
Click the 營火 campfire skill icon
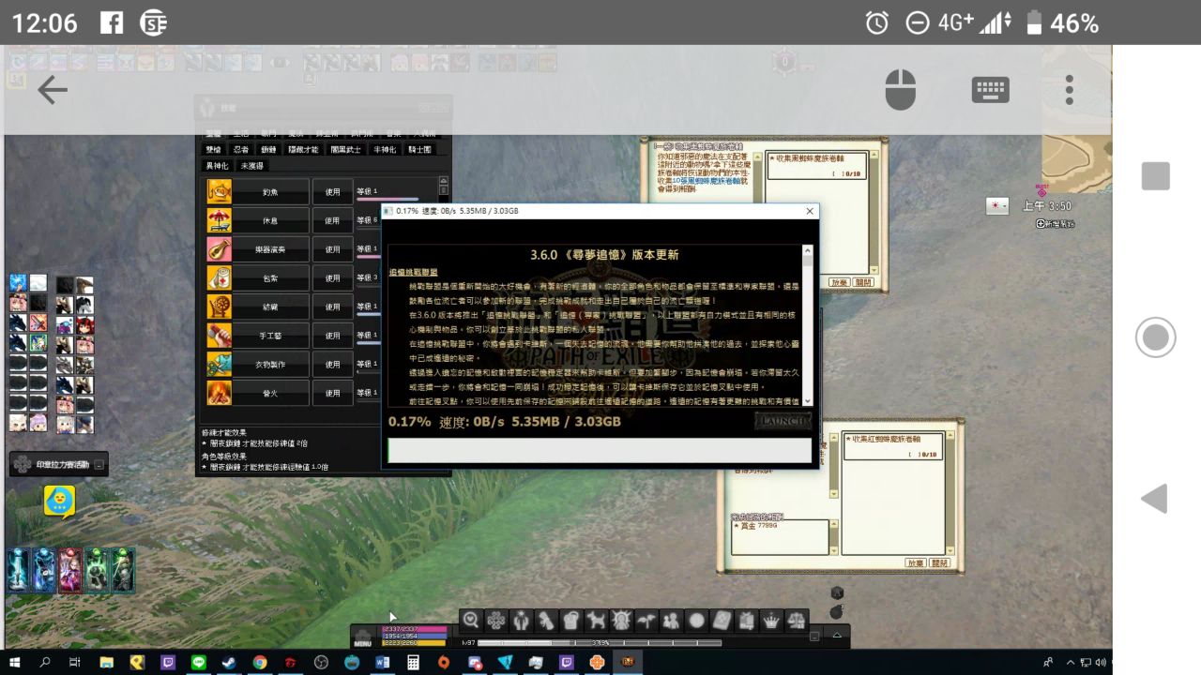click(220, 392)
